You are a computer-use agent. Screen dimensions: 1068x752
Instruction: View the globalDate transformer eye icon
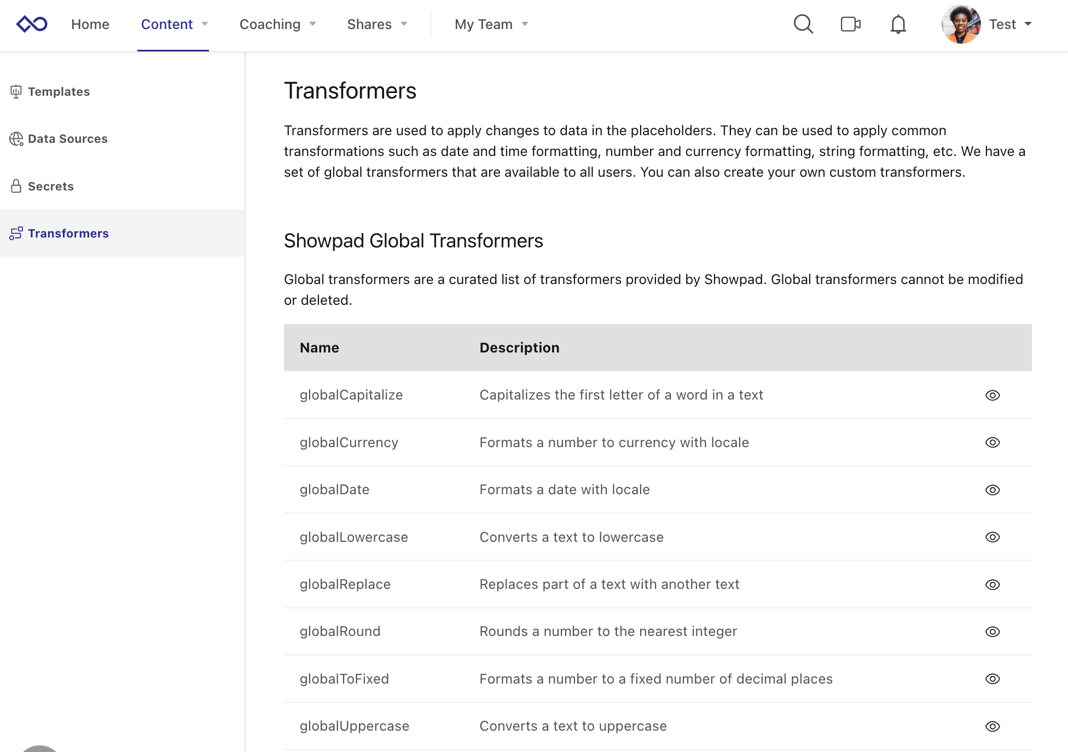(x=992, y=490)
